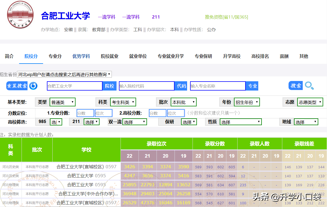327x207 pixels.
Task: Go to the 升学高校 tab
Action: (x=232, y=56)
